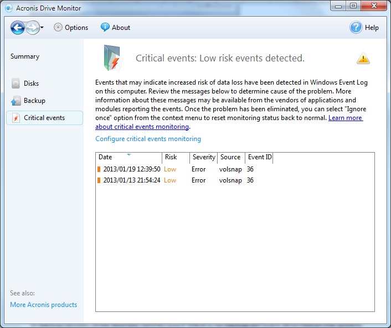This screenshot has height=328, width=391.
Task: Click the Backup arrow icon in sidebar
Action: 16,101
